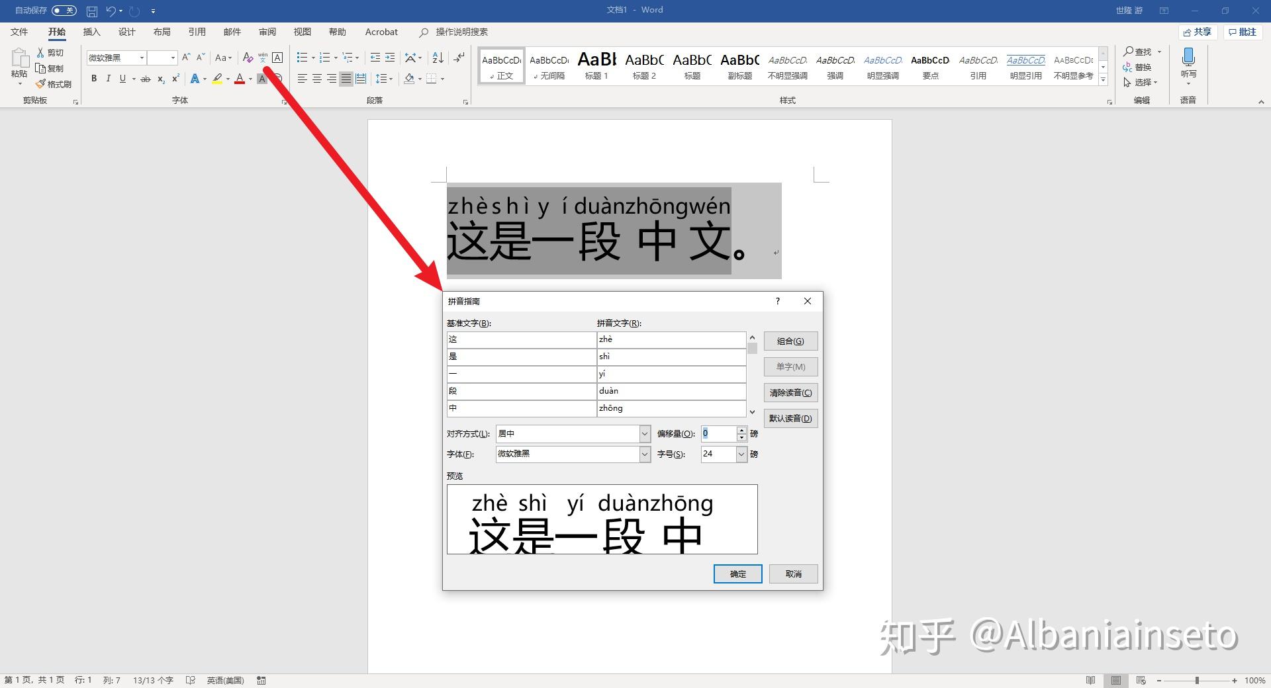Center text with the ribbon alignment icon

click(x=316, y=79)
